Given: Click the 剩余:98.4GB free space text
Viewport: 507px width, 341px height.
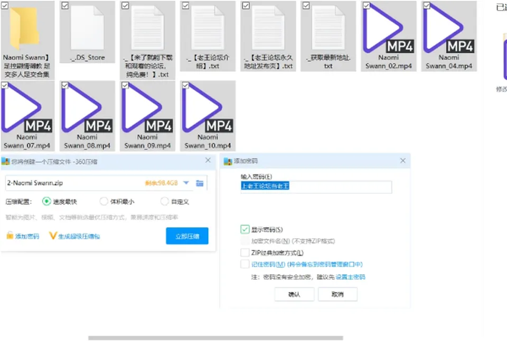Looking at the screenshot, I should (162, 183).
